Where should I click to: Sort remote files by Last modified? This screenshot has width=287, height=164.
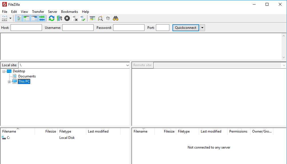[x=213, y=131]
